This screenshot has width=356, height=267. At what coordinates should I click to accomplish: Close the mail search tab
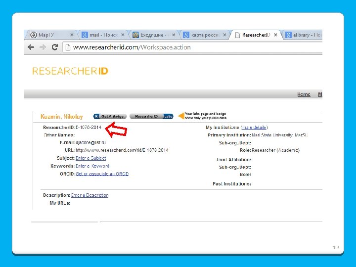point(123,35)
